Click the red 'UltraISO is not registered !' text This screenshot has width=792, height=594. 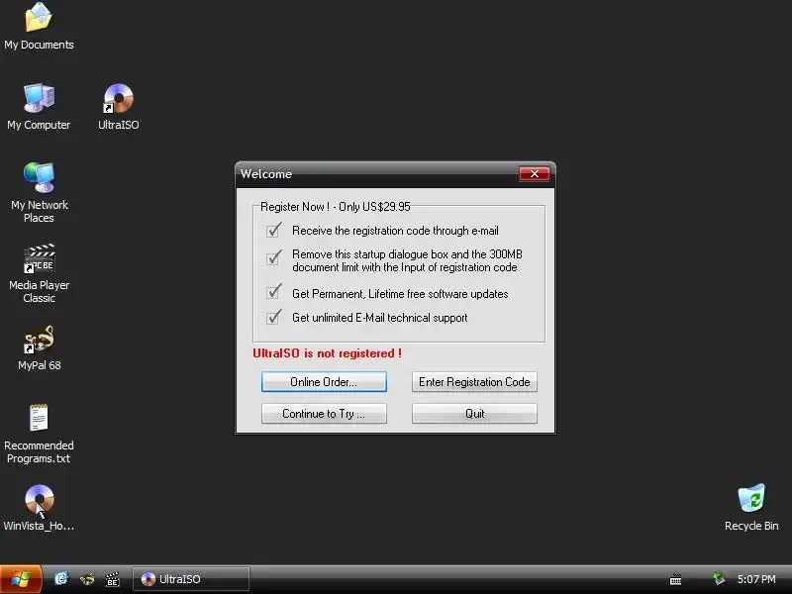click(328, 353)
